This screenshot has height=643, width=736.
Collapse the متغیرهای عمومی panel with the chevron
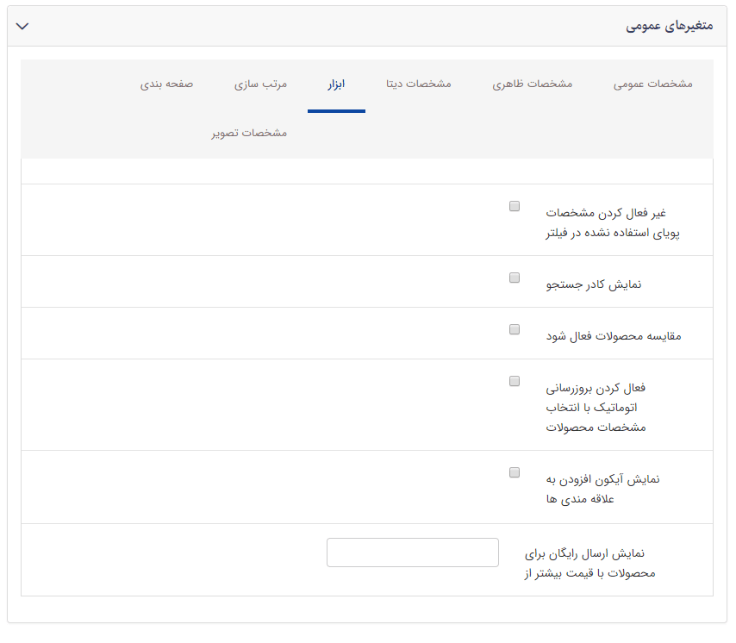click(23, 25)
